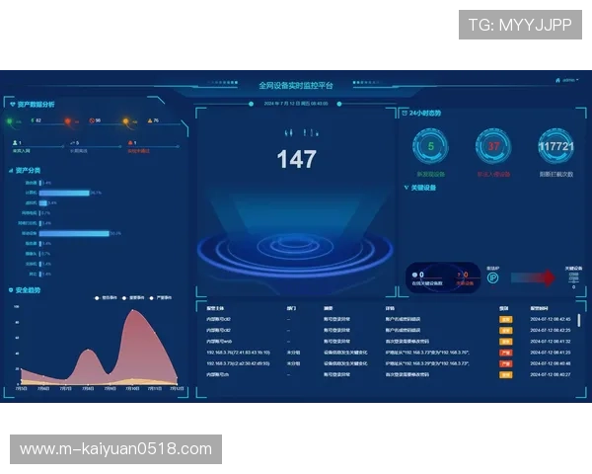Click the alert table vertical scrollbar
The height and width of the screenshot is (474, 592).
579,320
